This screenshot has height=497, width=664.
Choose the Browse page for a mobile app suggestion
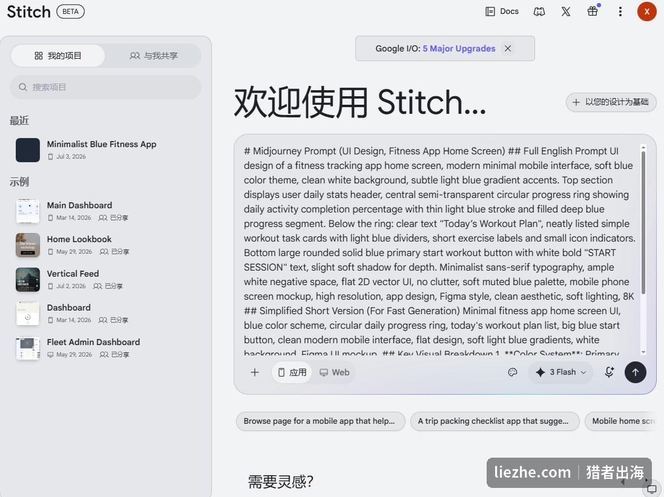click(320, 421)
